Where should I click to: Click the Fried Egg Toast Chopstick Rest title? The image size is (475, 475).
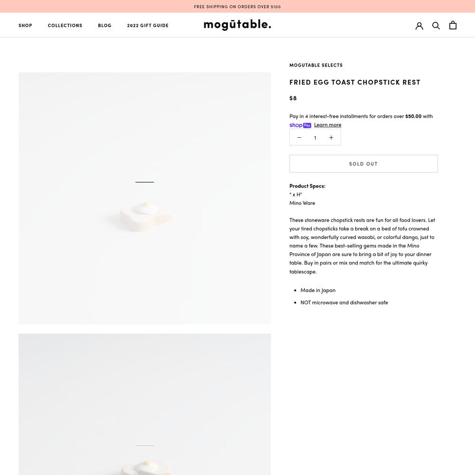(355, 82)
